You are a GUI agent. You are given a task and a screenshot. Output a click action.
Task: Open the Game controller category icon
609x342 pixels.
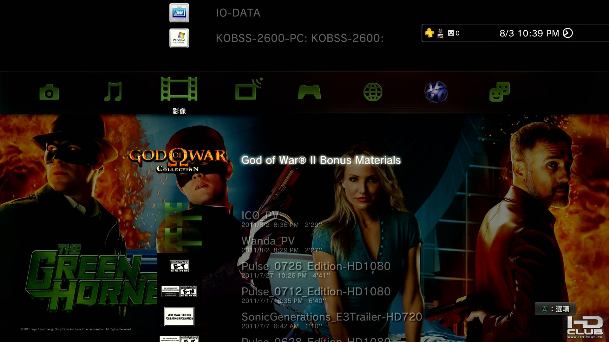(309, 92)
